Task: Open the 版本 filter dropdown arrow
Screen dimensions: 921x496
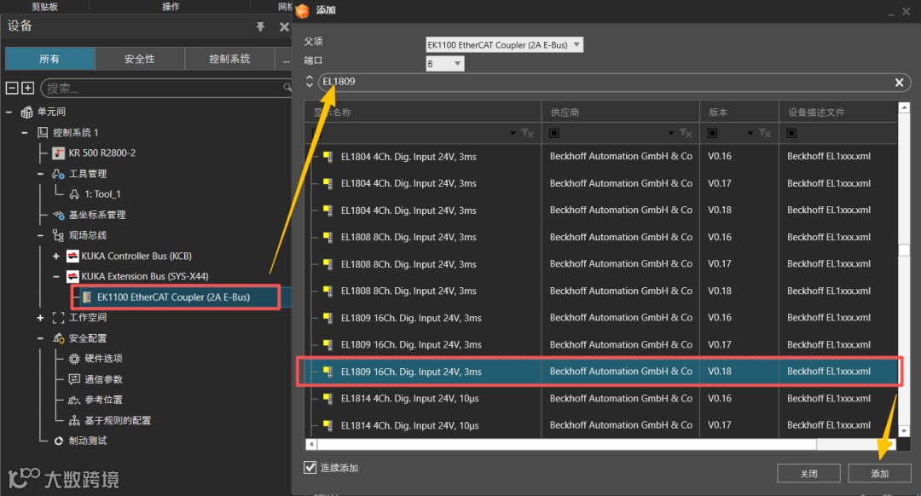Action: [750, 133]
